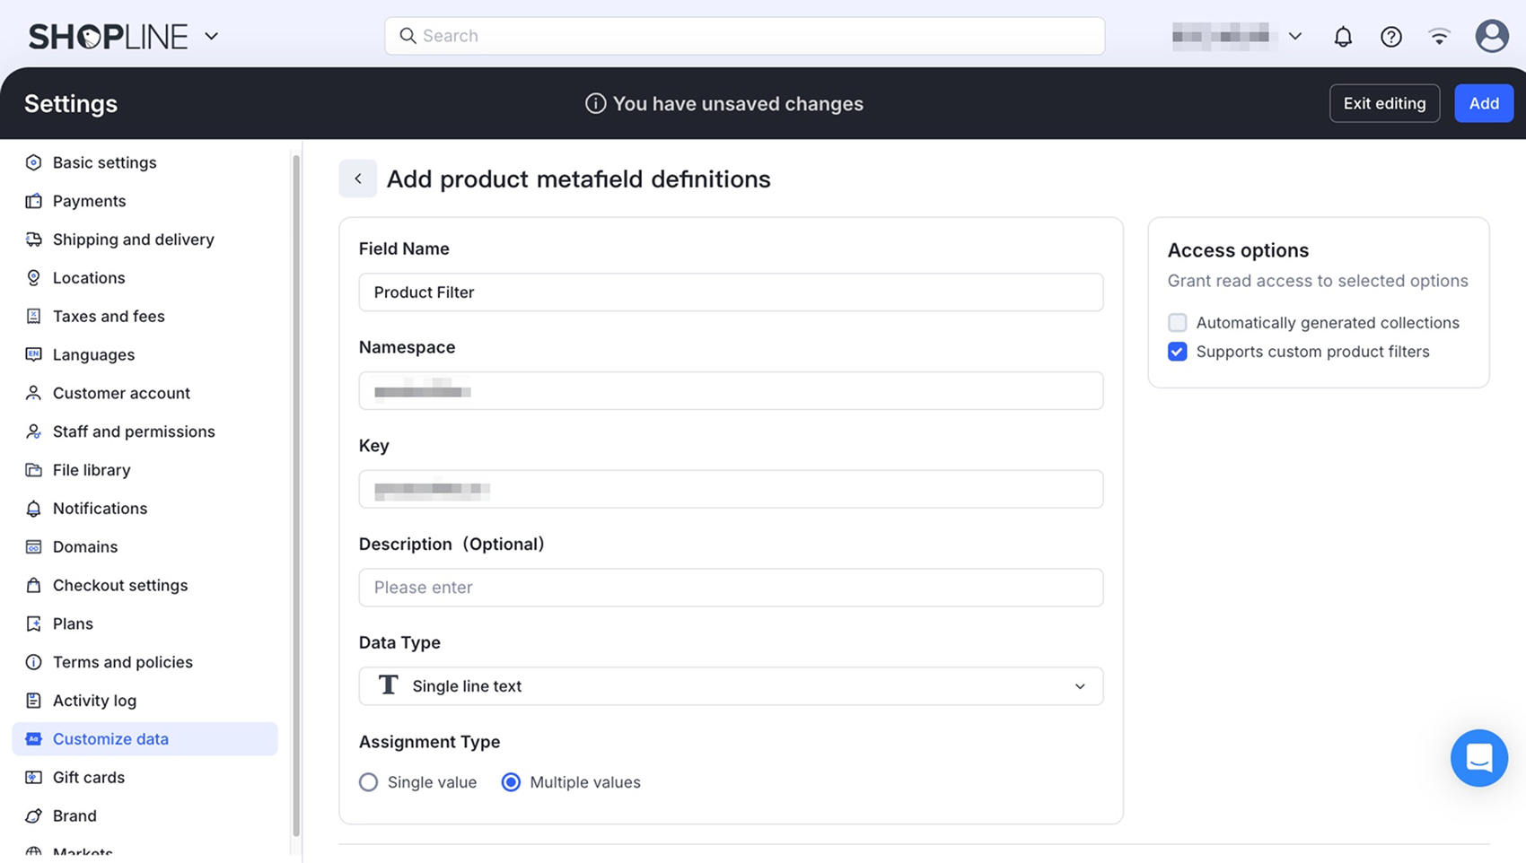The width and height of the screenshot is (1526, 863).
Task: Focus the Description input field
Action: (731, 588)
